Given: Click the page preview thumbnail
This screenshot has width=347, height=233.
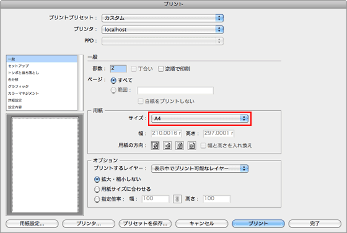Looking at the screenshot, I should tap(45, 165).
